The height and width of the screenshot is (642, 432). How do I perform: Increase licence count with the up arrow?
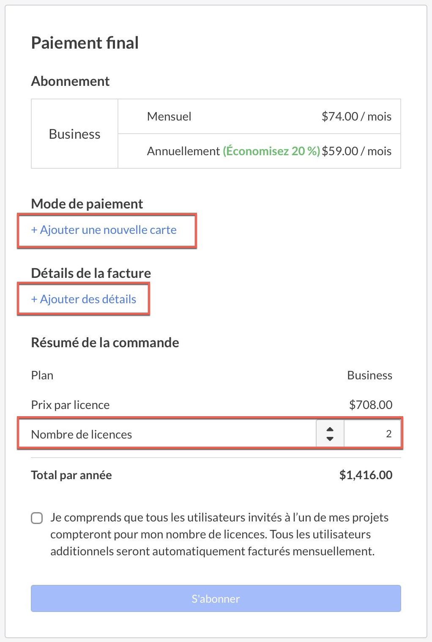[330, 429]
